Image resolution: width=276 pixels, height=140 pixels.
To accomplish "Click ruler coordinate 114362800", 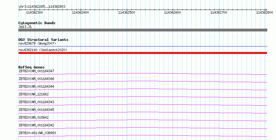I will (x=265, y=12).
